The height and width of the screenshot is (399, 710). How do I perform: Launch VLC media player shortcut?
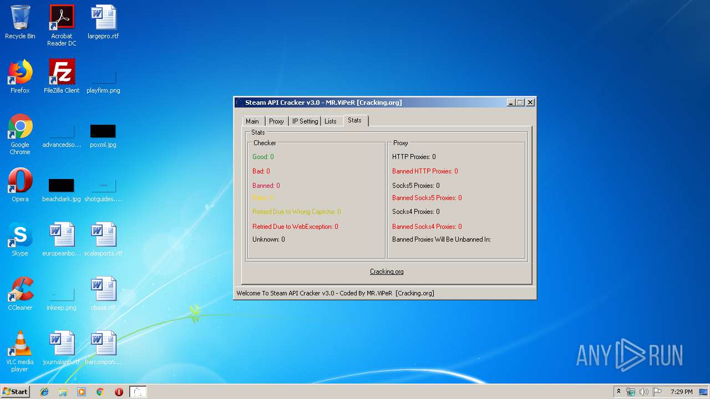[x=20, y=351]
